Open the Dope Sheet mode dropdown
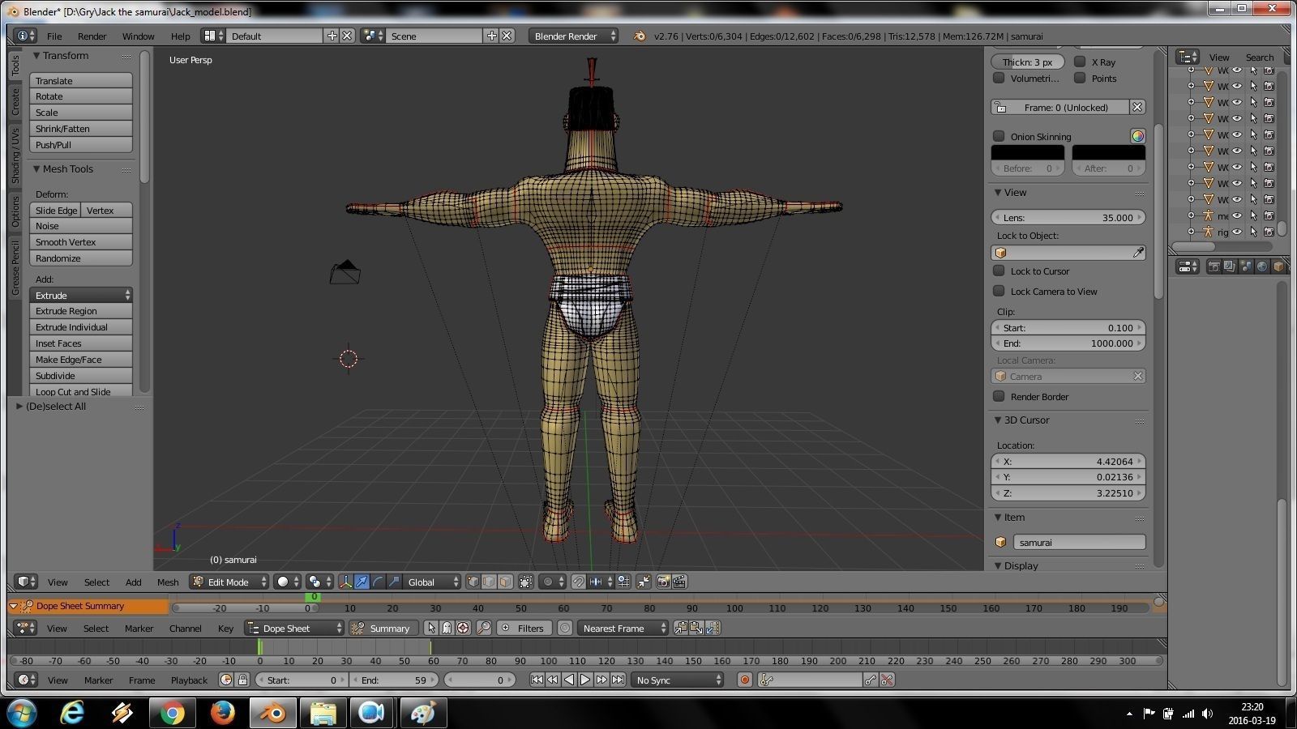The width and height of the screenshot is (1297, 729). [x=295, y=628]
